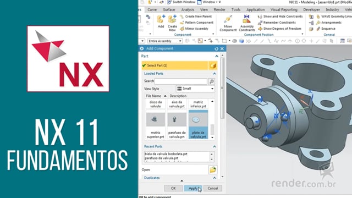The width and height of the screenshot is (352, 198).
Task: Click Remember Constraints command
Action: pos(277,23)
